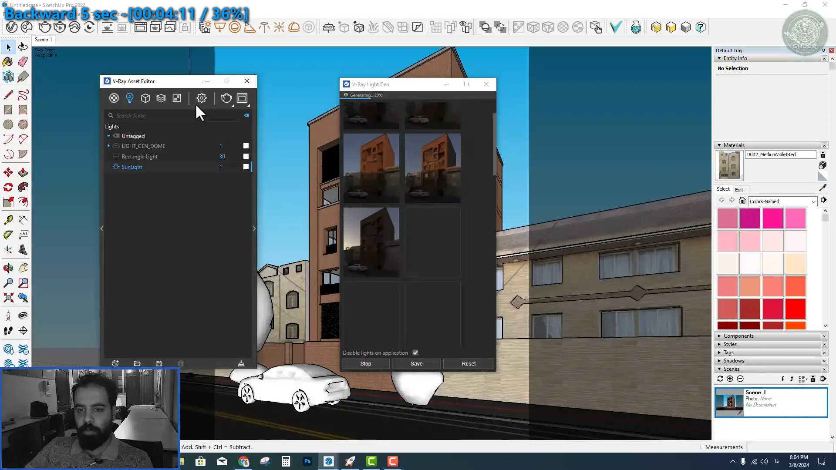
Task: Switch to the Edit tab in Materials
Action: click(739, 189)
